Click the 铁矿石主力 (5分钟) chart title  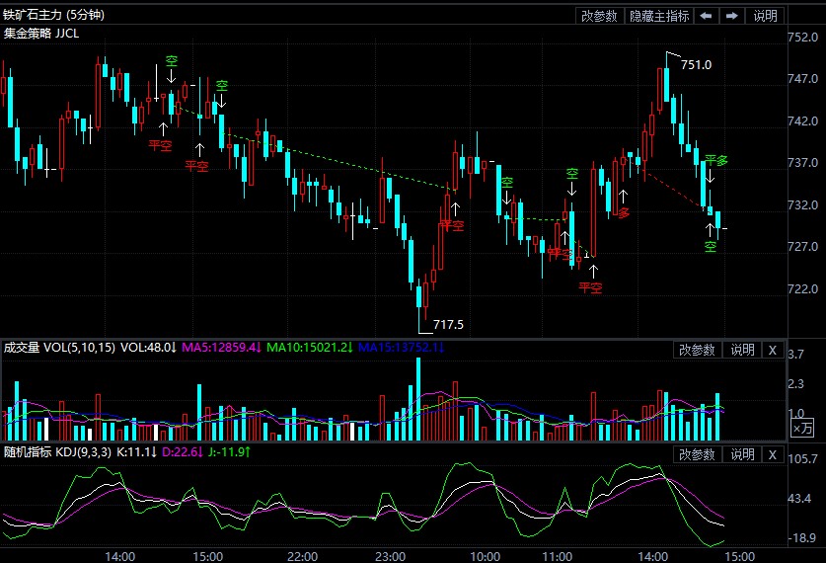tap(53, 14)
